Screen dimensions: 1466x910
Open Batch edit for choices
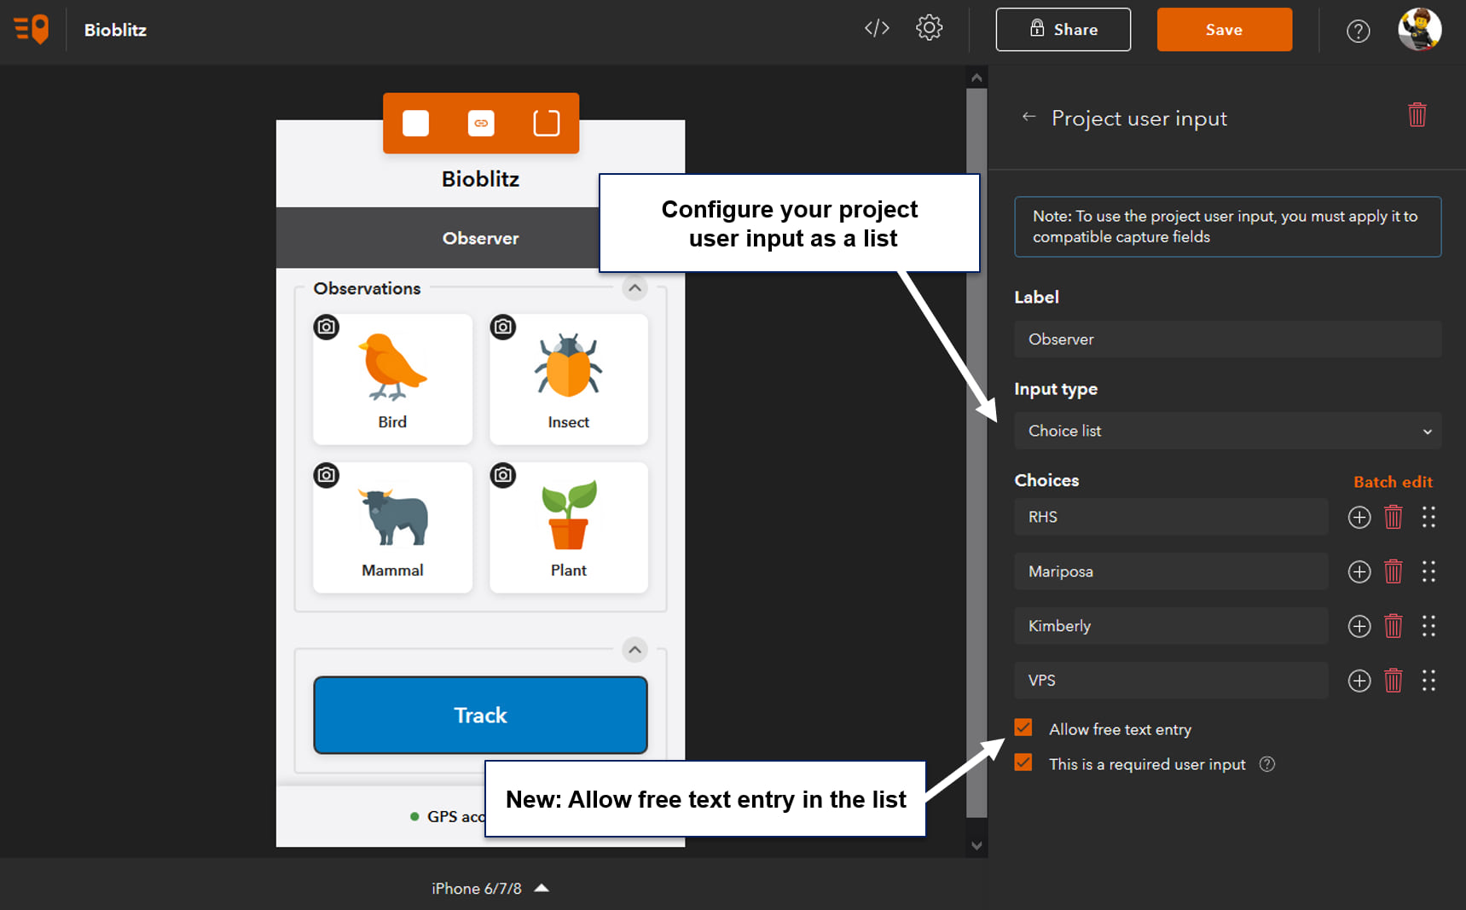pyautogui.click(x=1393, y=481)
